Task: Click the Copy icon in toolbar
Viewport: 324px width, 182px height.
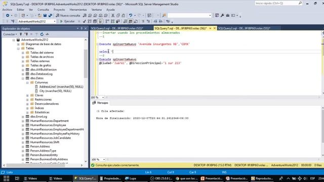Action: (x=118, y=16)
